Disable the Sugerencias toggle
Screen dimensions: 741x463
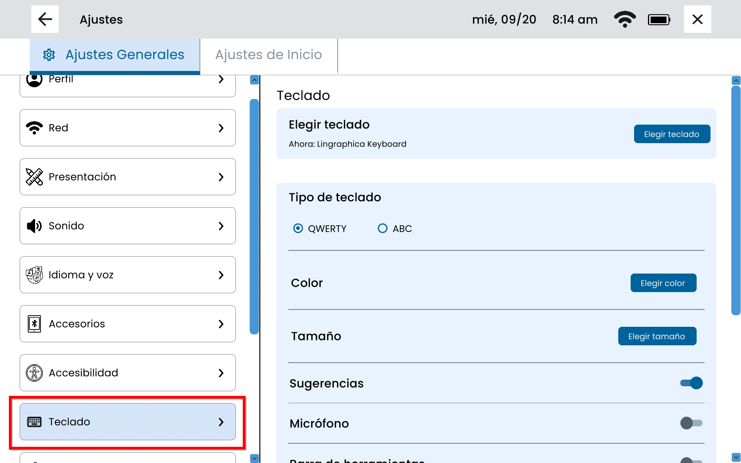(692, 383)
